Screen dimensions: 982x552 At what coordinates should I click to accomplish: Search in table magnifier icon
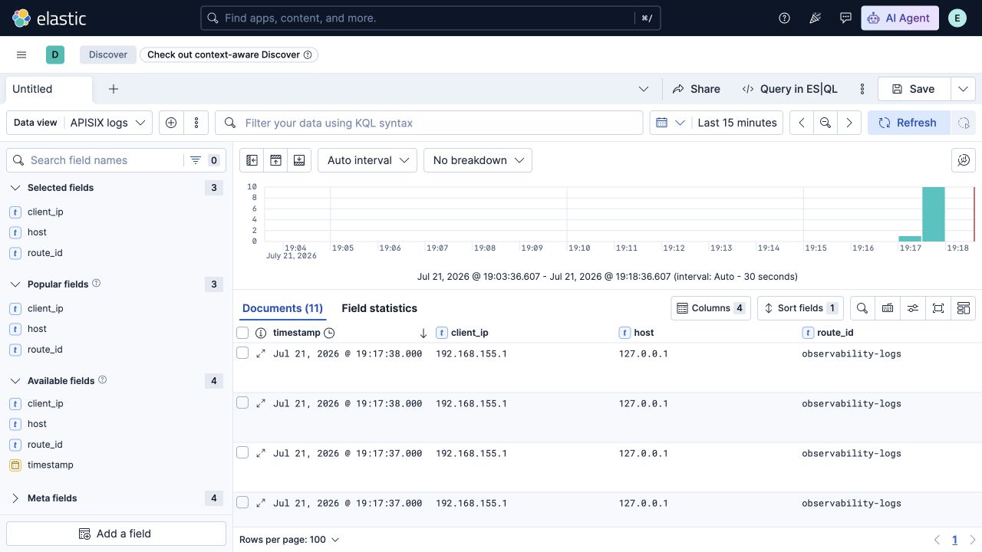pyautogui.click(x=862, y=308)
